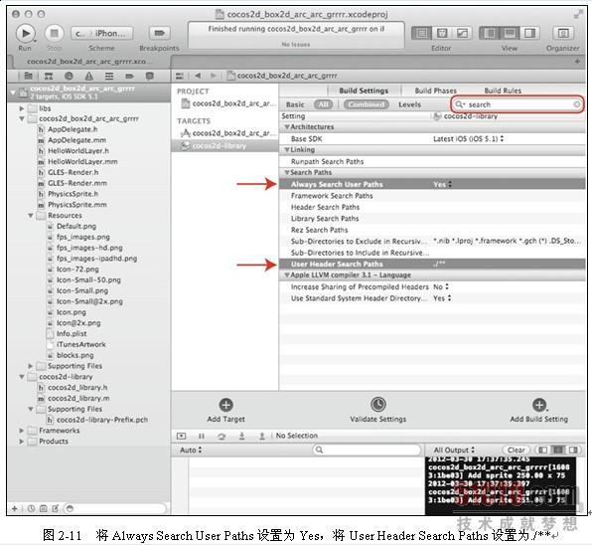The image size is (592, 545).
Task: Toggle the Utilities pane view button
Action: tap(530, 33)
